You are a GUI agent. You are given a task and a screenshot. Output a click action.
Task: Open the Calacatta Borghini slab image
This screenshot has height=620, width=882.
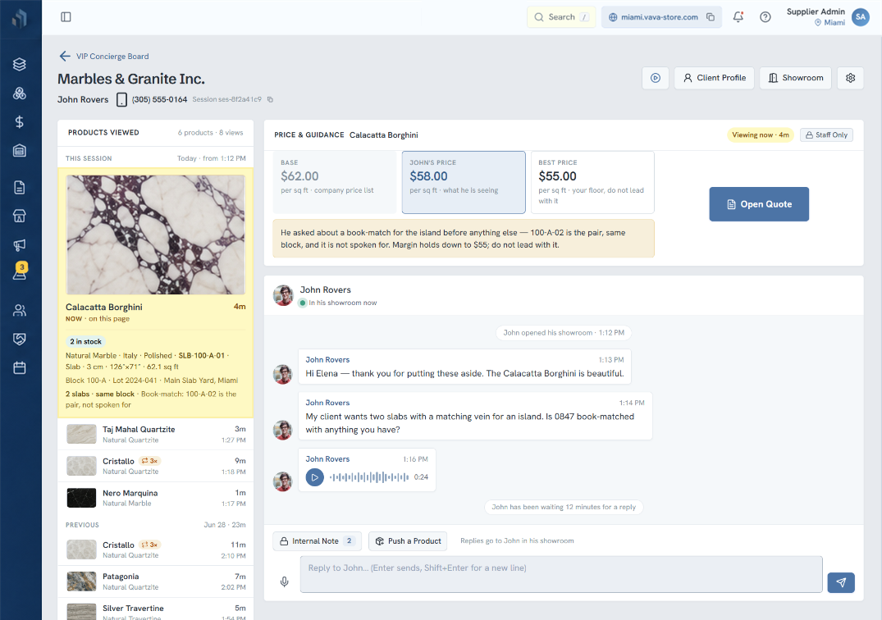(155, 235)
